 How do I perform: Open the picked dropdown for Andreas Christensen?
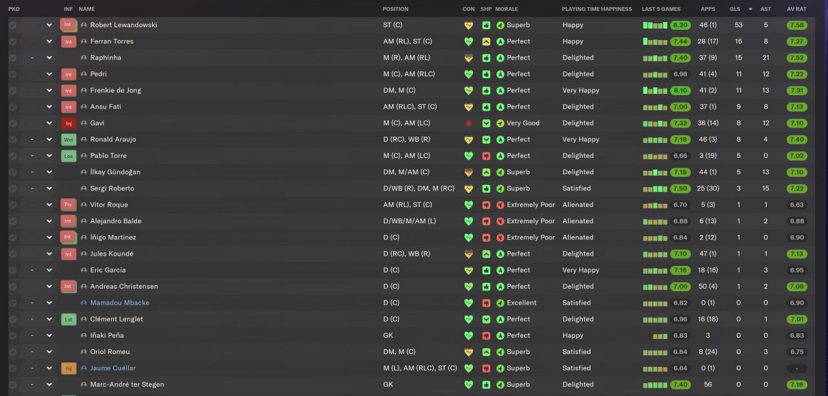pyautogui.click(x=49, y=286)
